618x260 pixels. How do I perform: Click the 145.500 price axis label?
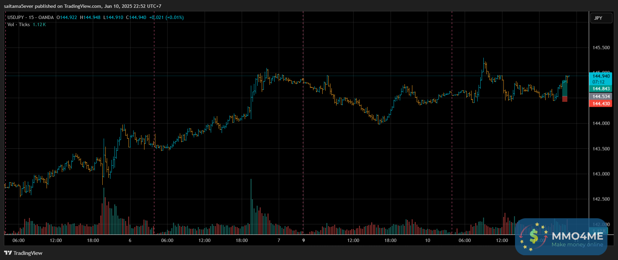601,48
